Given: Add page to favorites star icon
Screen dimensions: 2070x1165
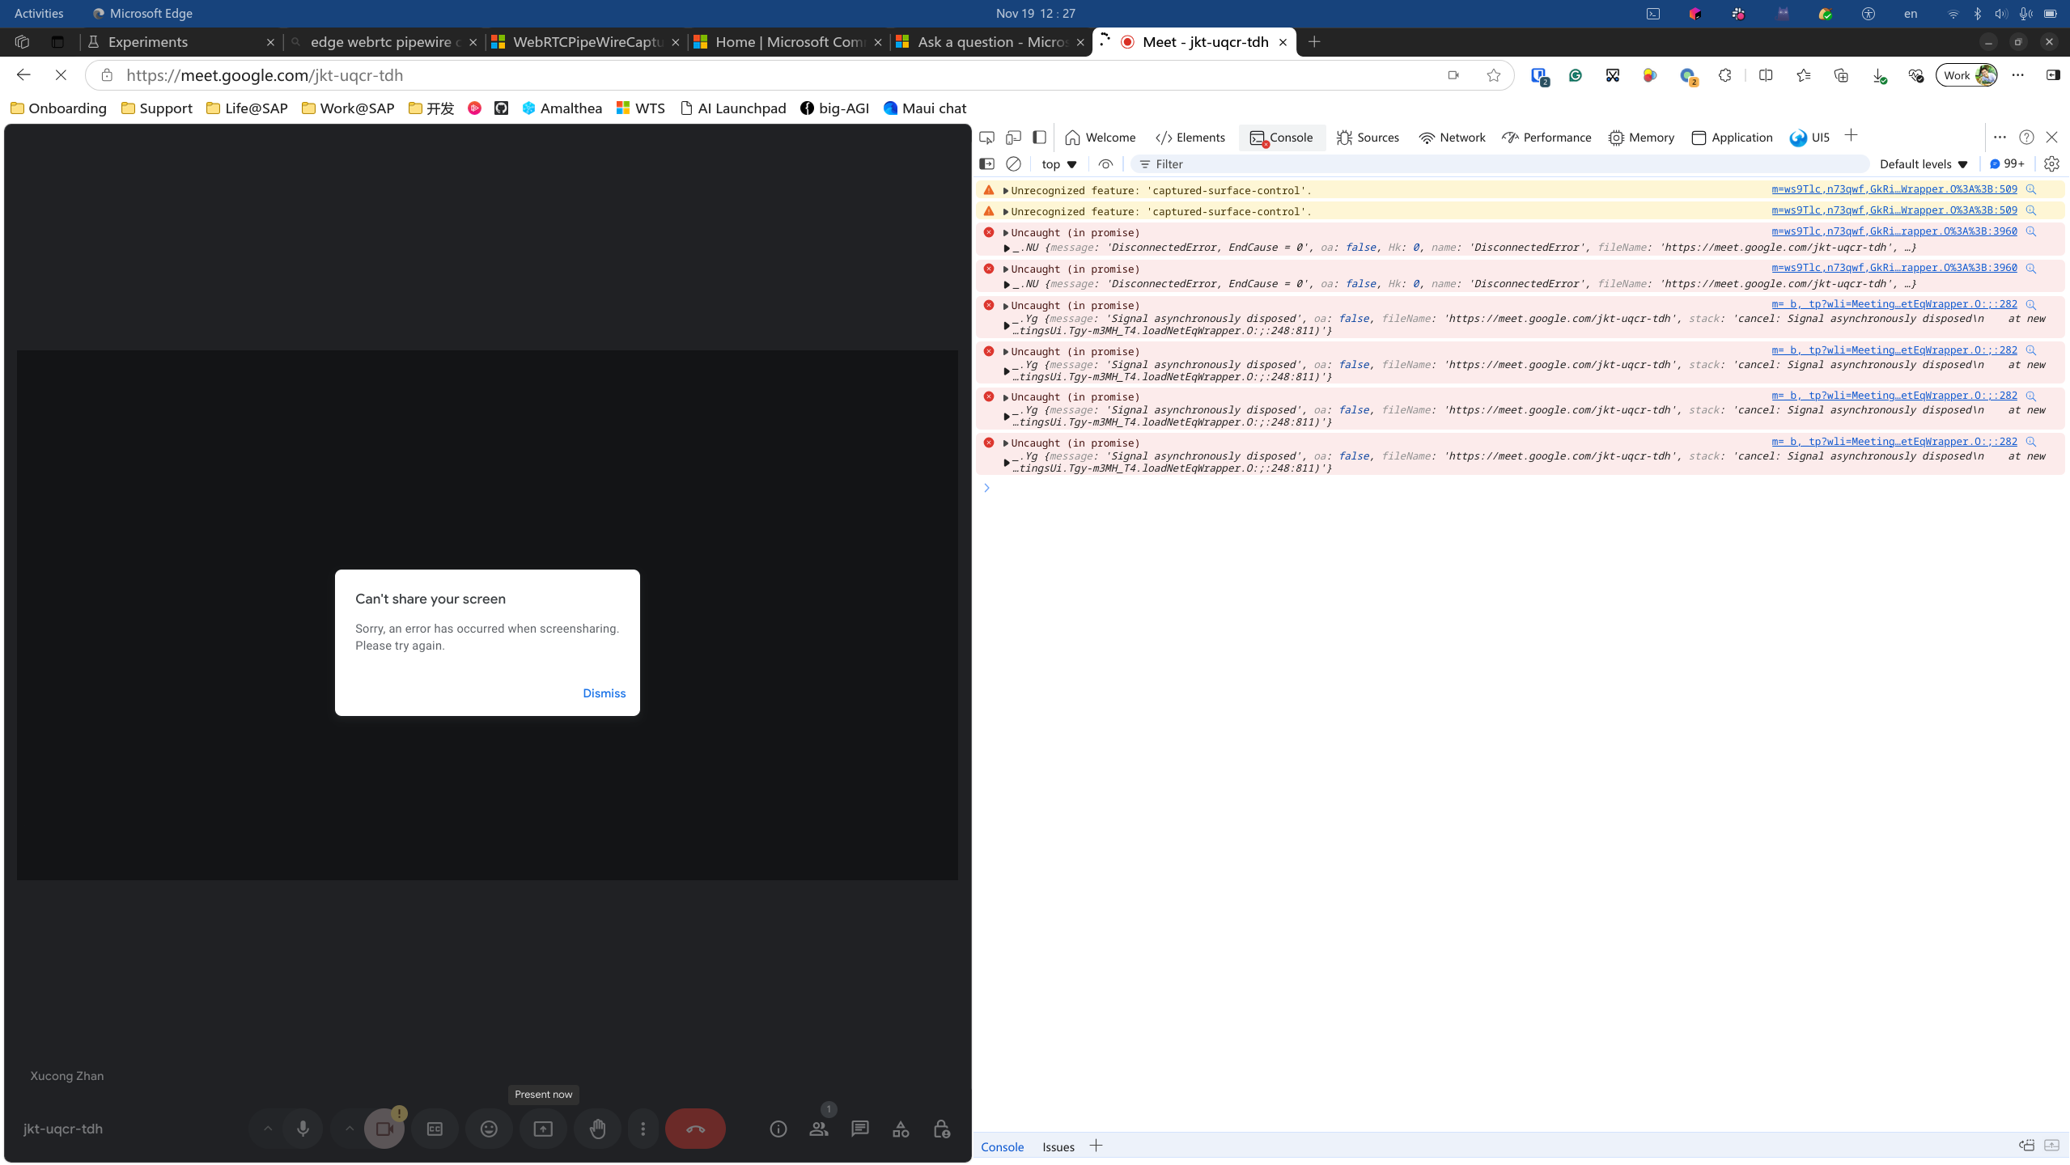Looking at the screenshot, I should click(x=1493, y=75).
